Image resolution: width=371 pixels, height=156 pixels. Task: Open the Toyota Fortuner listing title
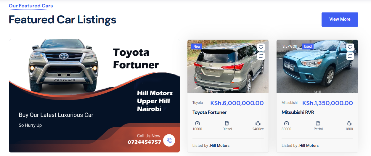pos(210,112)
